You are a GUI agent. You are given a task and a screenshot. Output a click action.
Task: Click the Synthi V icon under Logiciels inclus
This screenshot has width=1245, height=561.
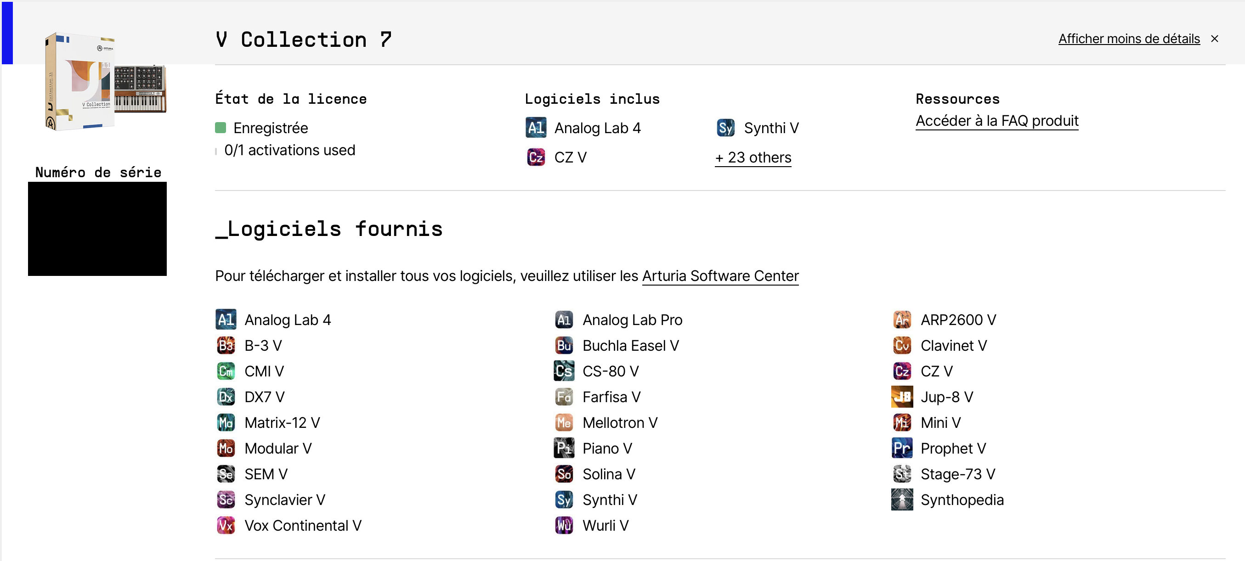click(x=725, y=128)
